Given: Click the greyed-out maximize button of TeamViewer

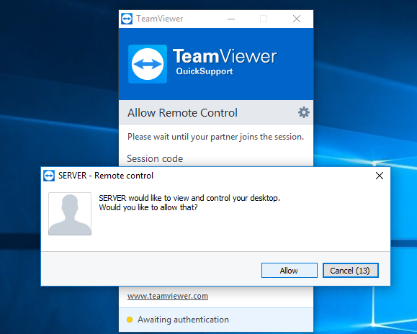Looking at the screenshot, I should [x=264, y=19].
